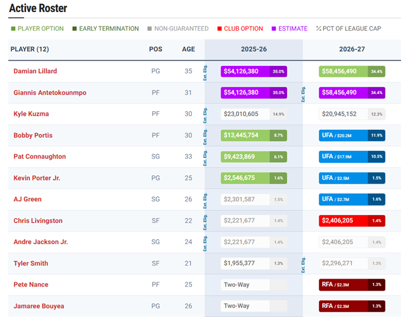Open Pete Nance's player link
Screen dimensions: 401x317
31,285
